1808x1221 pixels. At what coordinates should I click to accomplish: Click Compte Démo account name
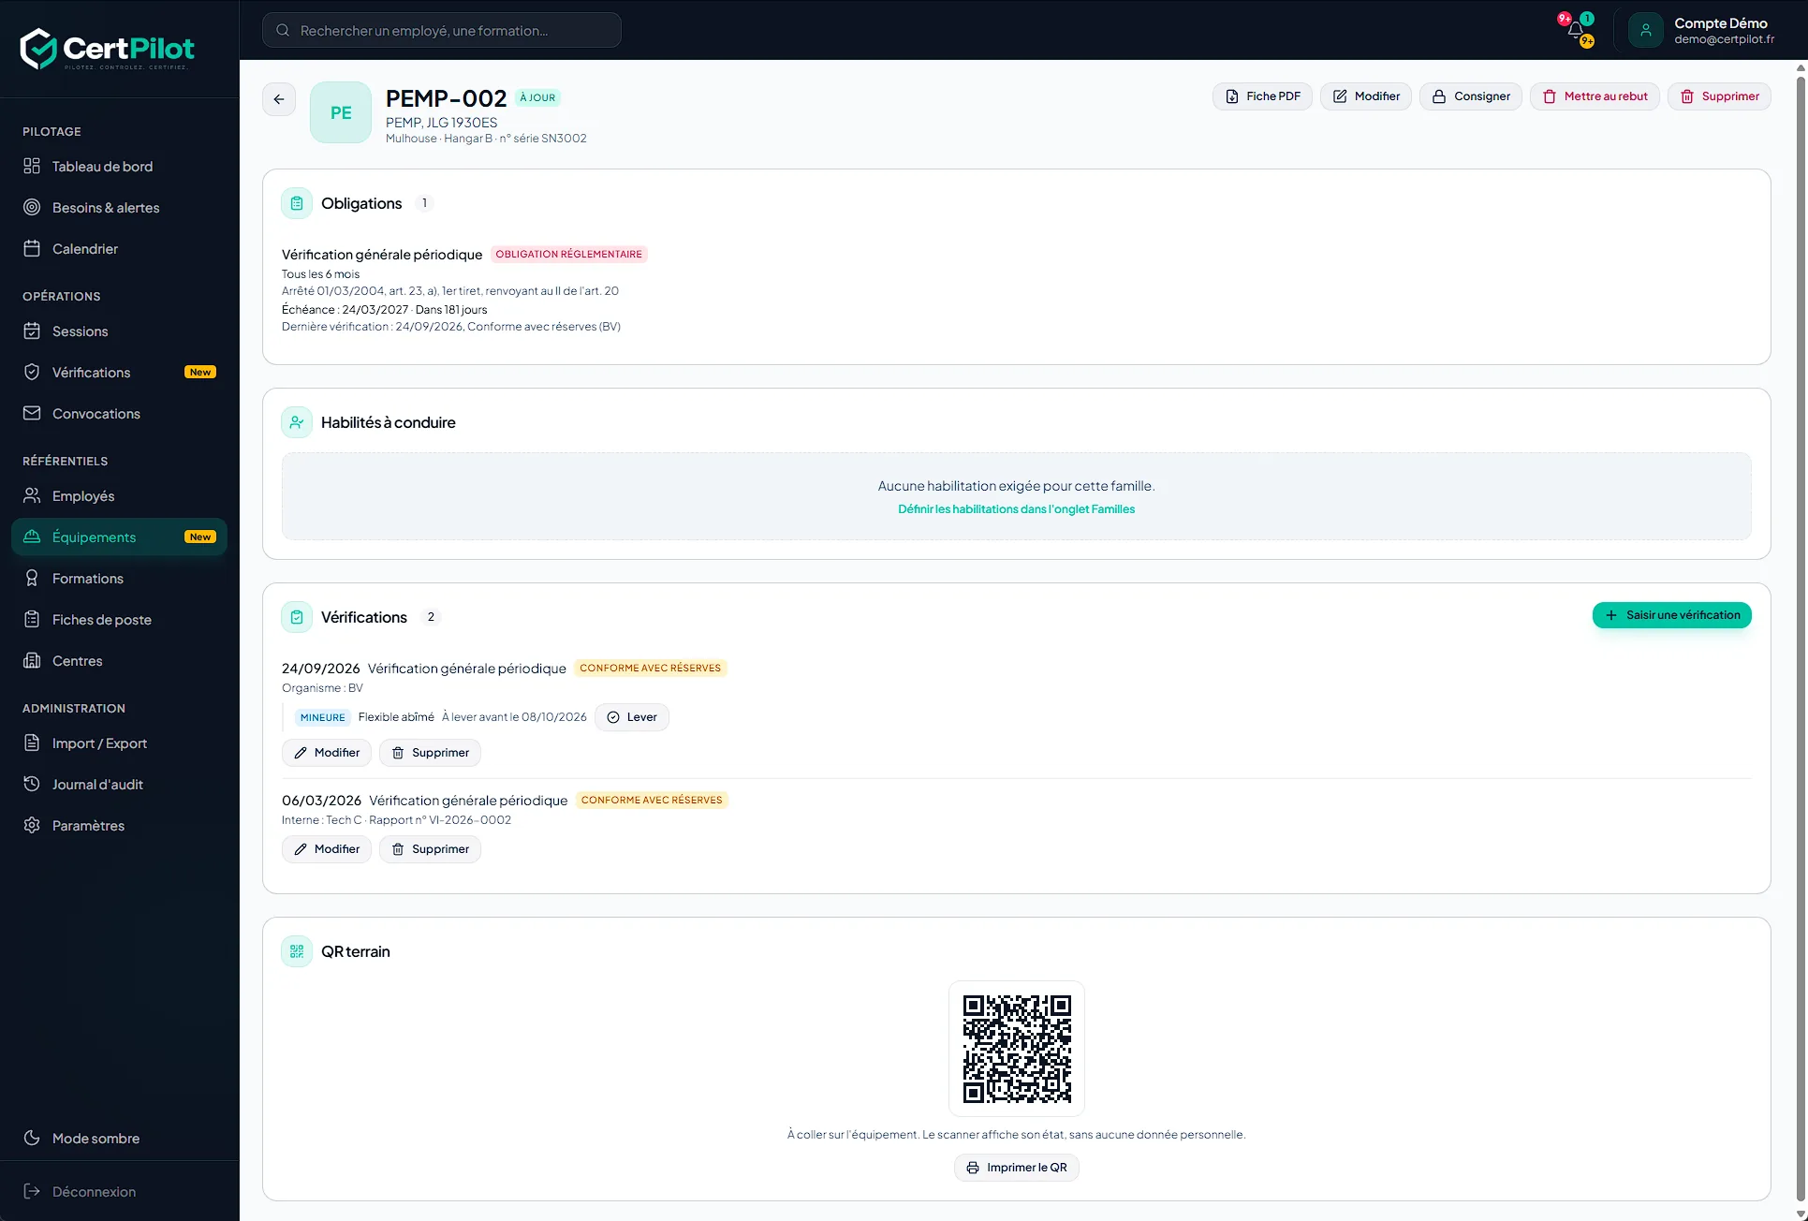[1721, 23]
